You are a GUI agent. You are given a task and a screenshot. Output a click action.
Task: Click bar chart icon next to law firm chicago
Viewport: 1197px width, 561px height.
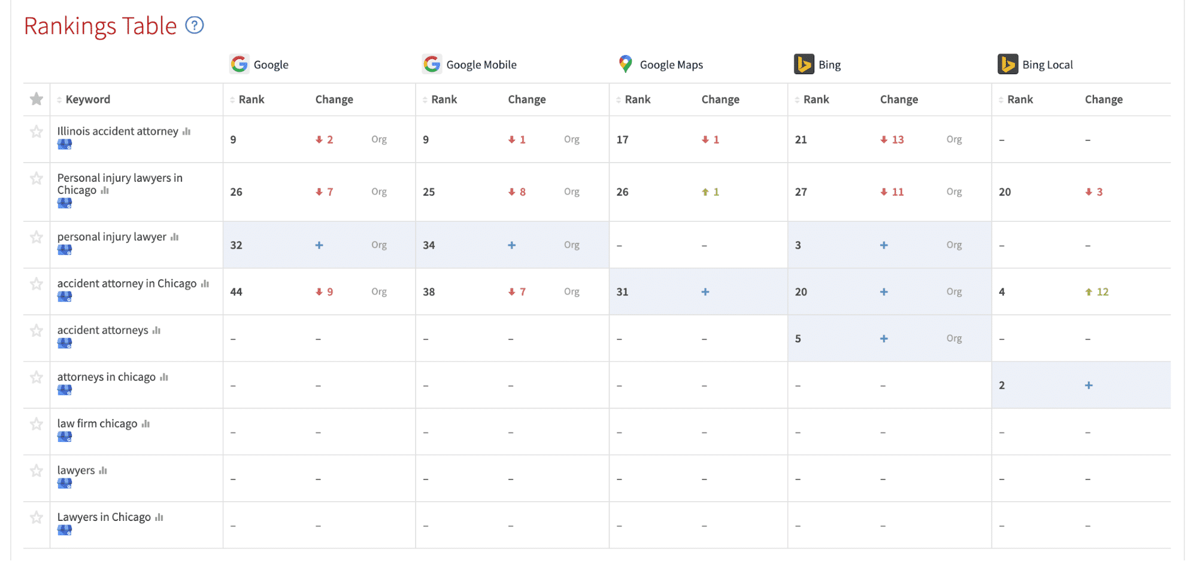(x=146, y=424)
